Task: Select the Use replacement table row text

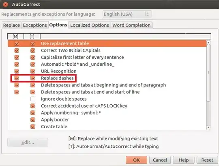Action: (65, 43)
